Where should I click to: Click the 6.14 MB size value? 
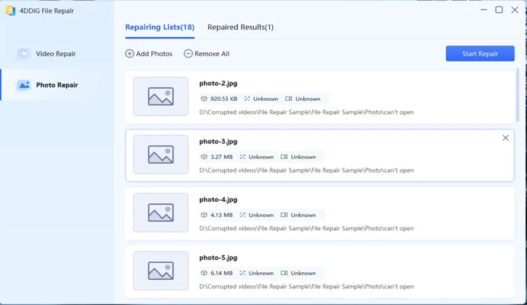[221, 273]
